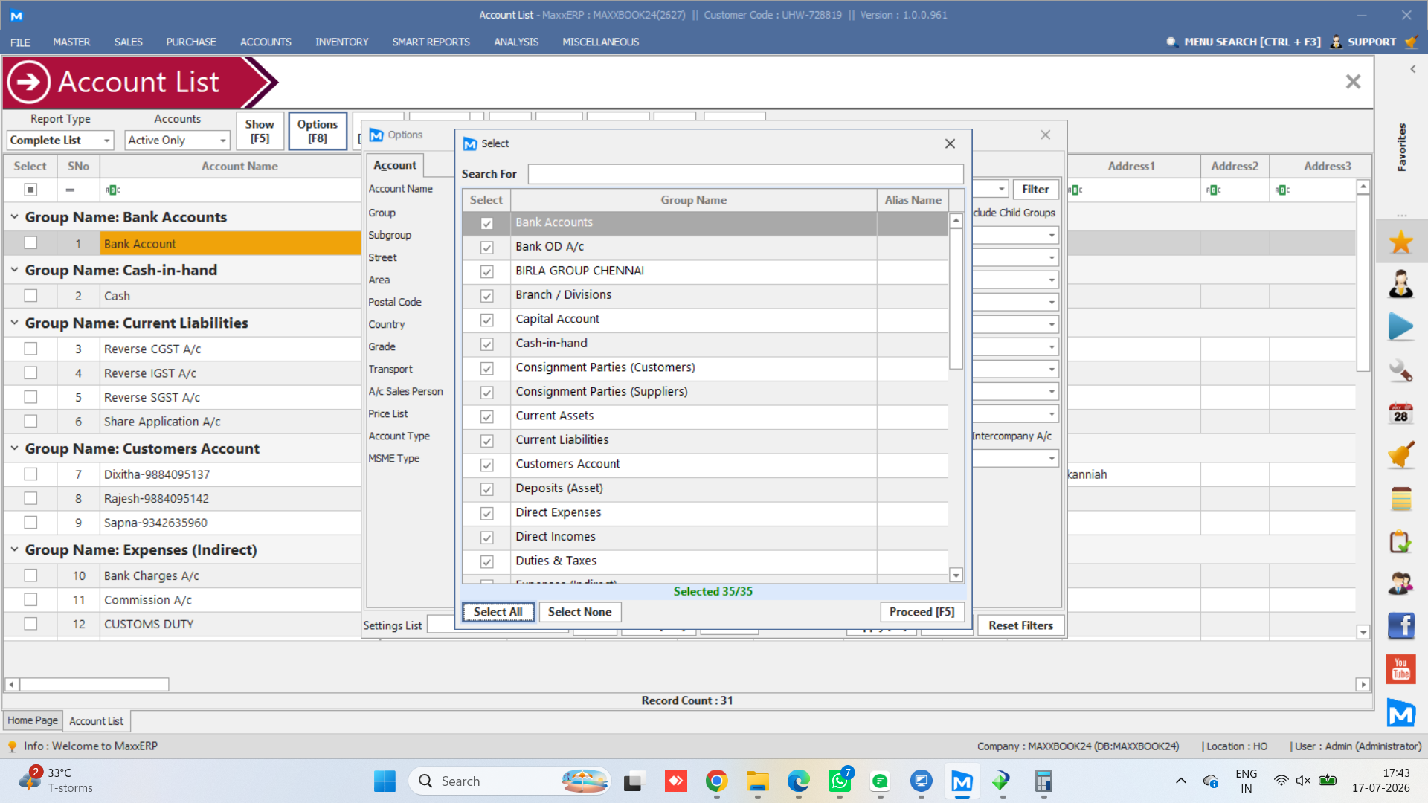Click the Select All button
This screenshot has width=1428, height=803.
[x=498, y=612]
